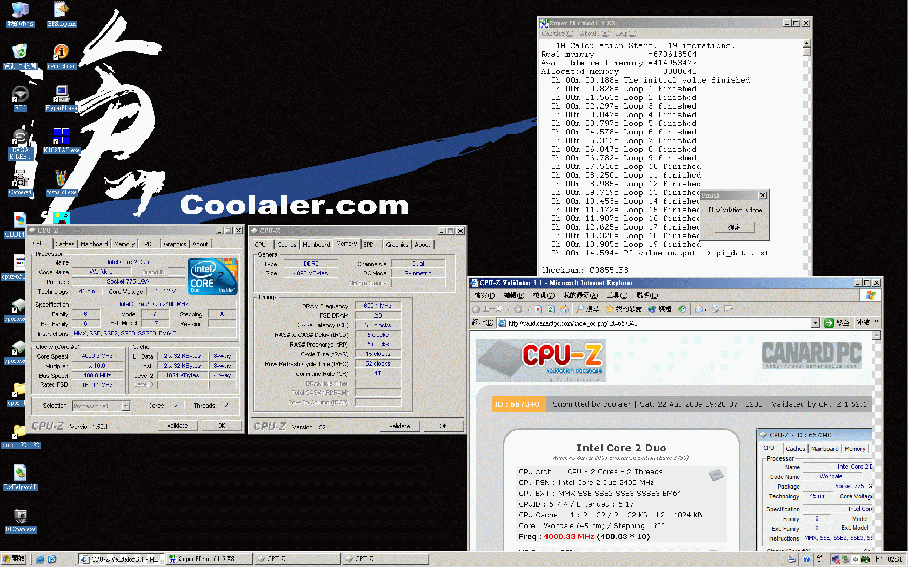Open the EVGA E-LEET desktop icon
The width and height of the screenshot is (908, 567).
pos(20,144)
